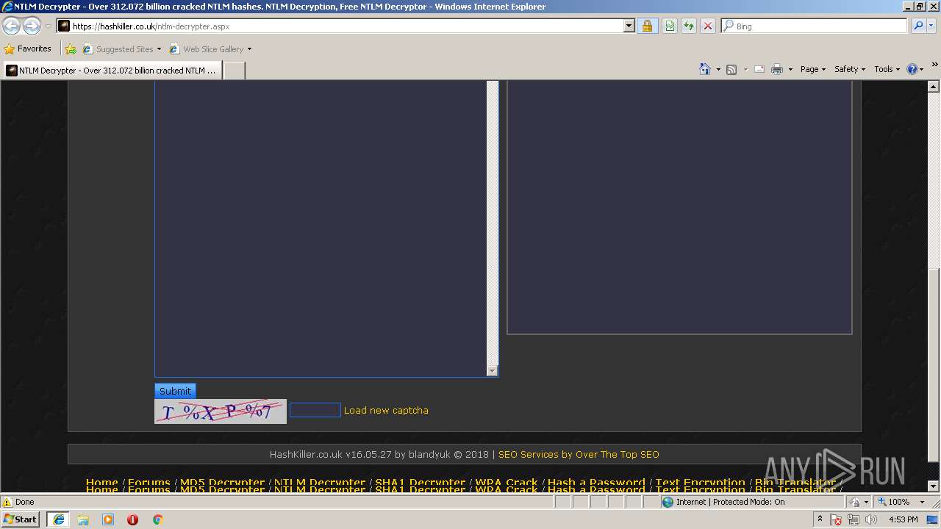Click the security lock icon
This screenshot has height=529, width=941.
pyautogui.click(x=647, y=26)
